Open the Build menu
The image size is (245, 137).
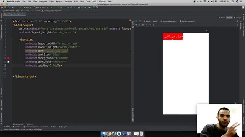(76, 2)
